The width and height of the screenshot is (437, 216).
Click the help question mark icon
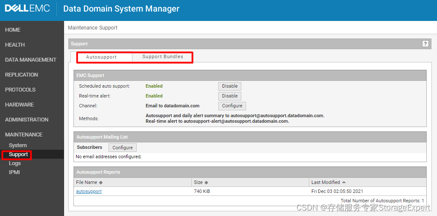425,44
